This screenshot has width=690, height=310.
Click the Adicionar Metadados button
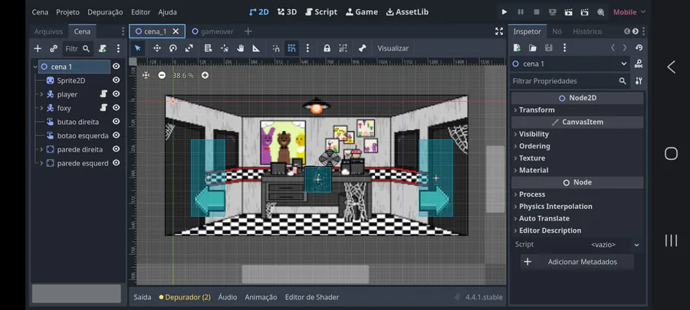(577, 262)
